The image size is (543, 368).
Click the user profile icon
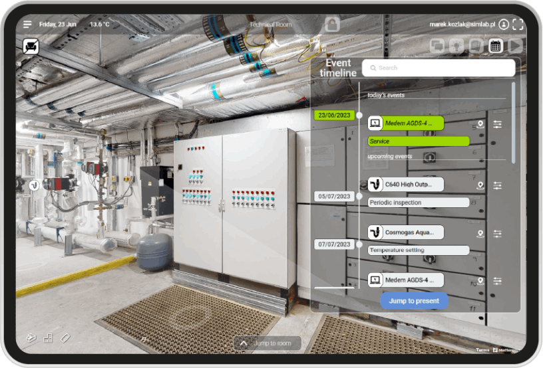[504, 25]
